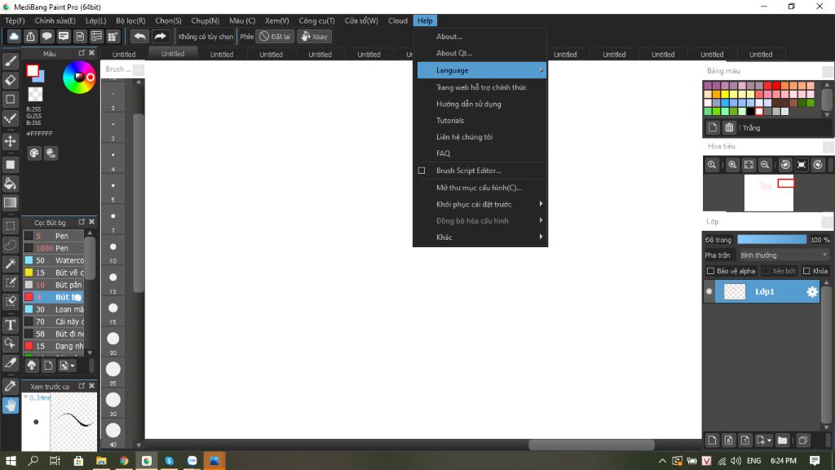Expand Đồng bộ hóa cấu hình submenu
The image size is (835, 470).
coord(481,220)
